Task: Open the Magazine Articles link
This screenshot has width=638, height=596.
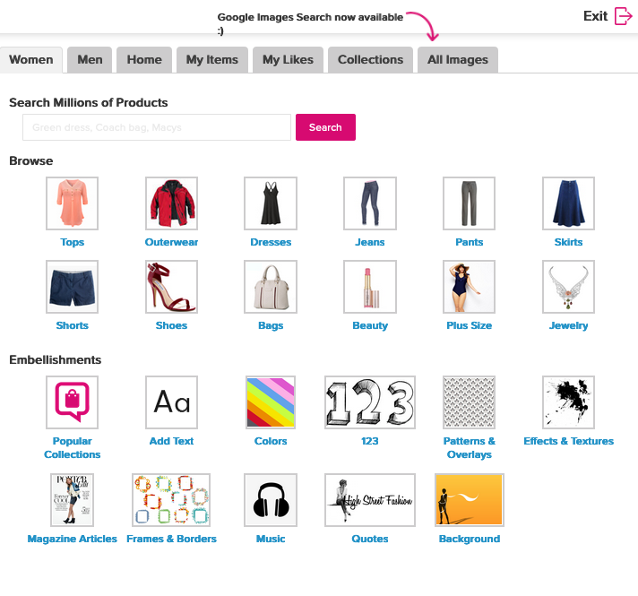Action: (73, 539)
